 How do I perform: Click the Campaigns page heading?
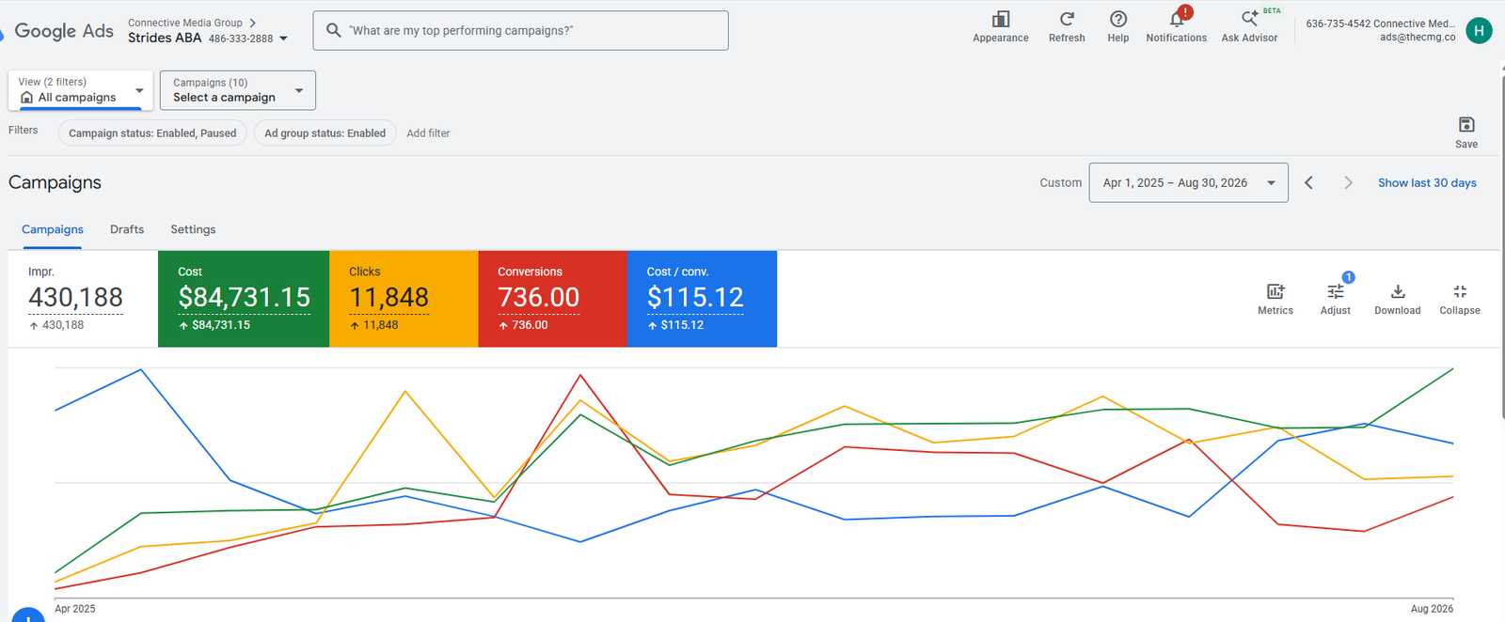tap(55, 182)
